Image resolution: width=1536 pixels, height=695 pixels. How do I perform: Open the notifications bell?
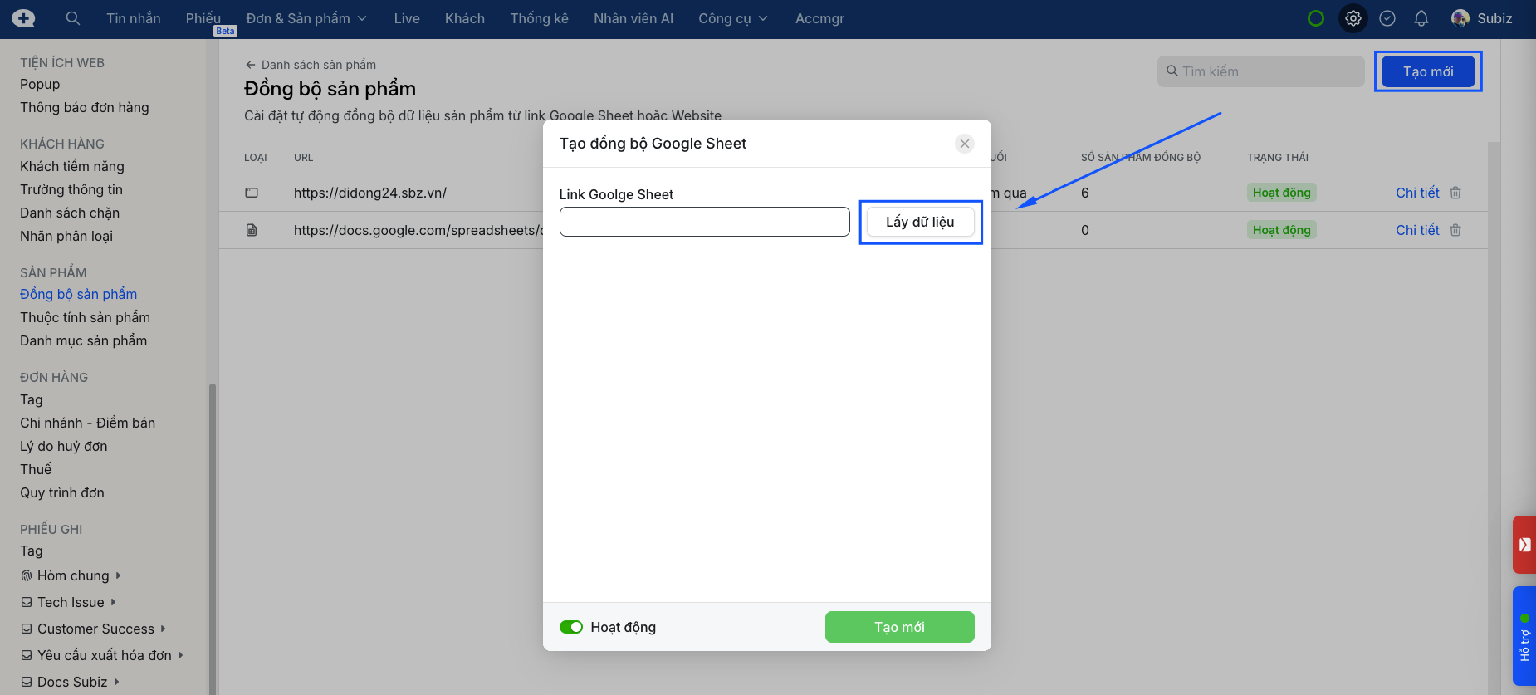pyautogui.click(x=1421, y=18)
